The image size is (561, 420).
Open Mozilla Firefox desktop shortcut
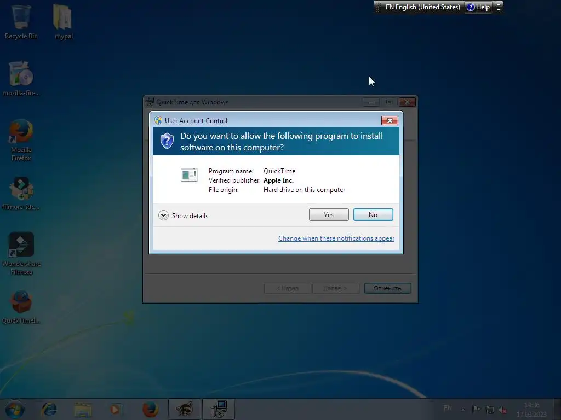[21, 140]
